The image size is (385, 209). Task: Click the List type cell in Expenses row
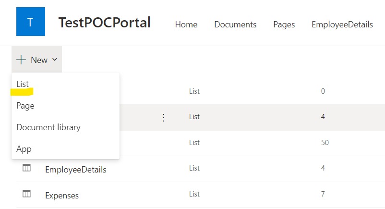point(194,194)
